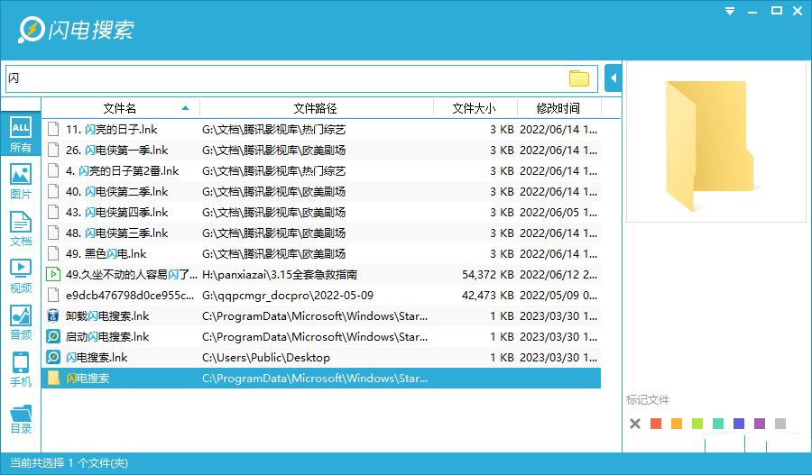Select file 49. 黑色闪电.lnk
Image resolution: width=812 pixels, height=475 pixels.
[x=321, y=253]
